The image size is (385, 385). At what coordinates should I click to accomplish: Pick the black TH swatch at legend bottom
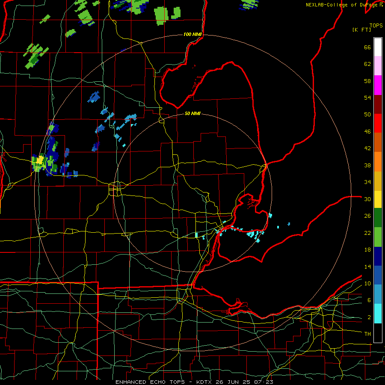coord(378,333)
